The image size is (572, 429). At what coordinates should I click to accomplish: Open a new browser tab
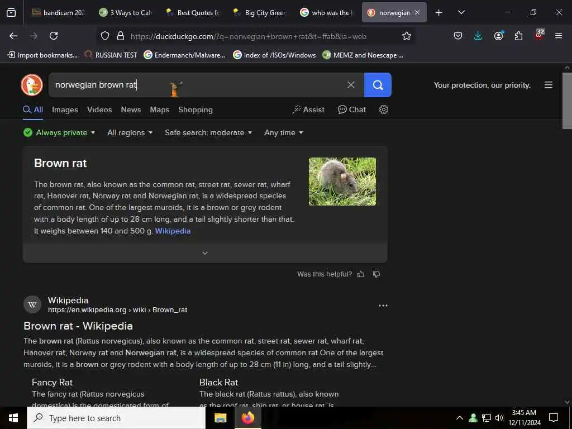click(439, 13)
